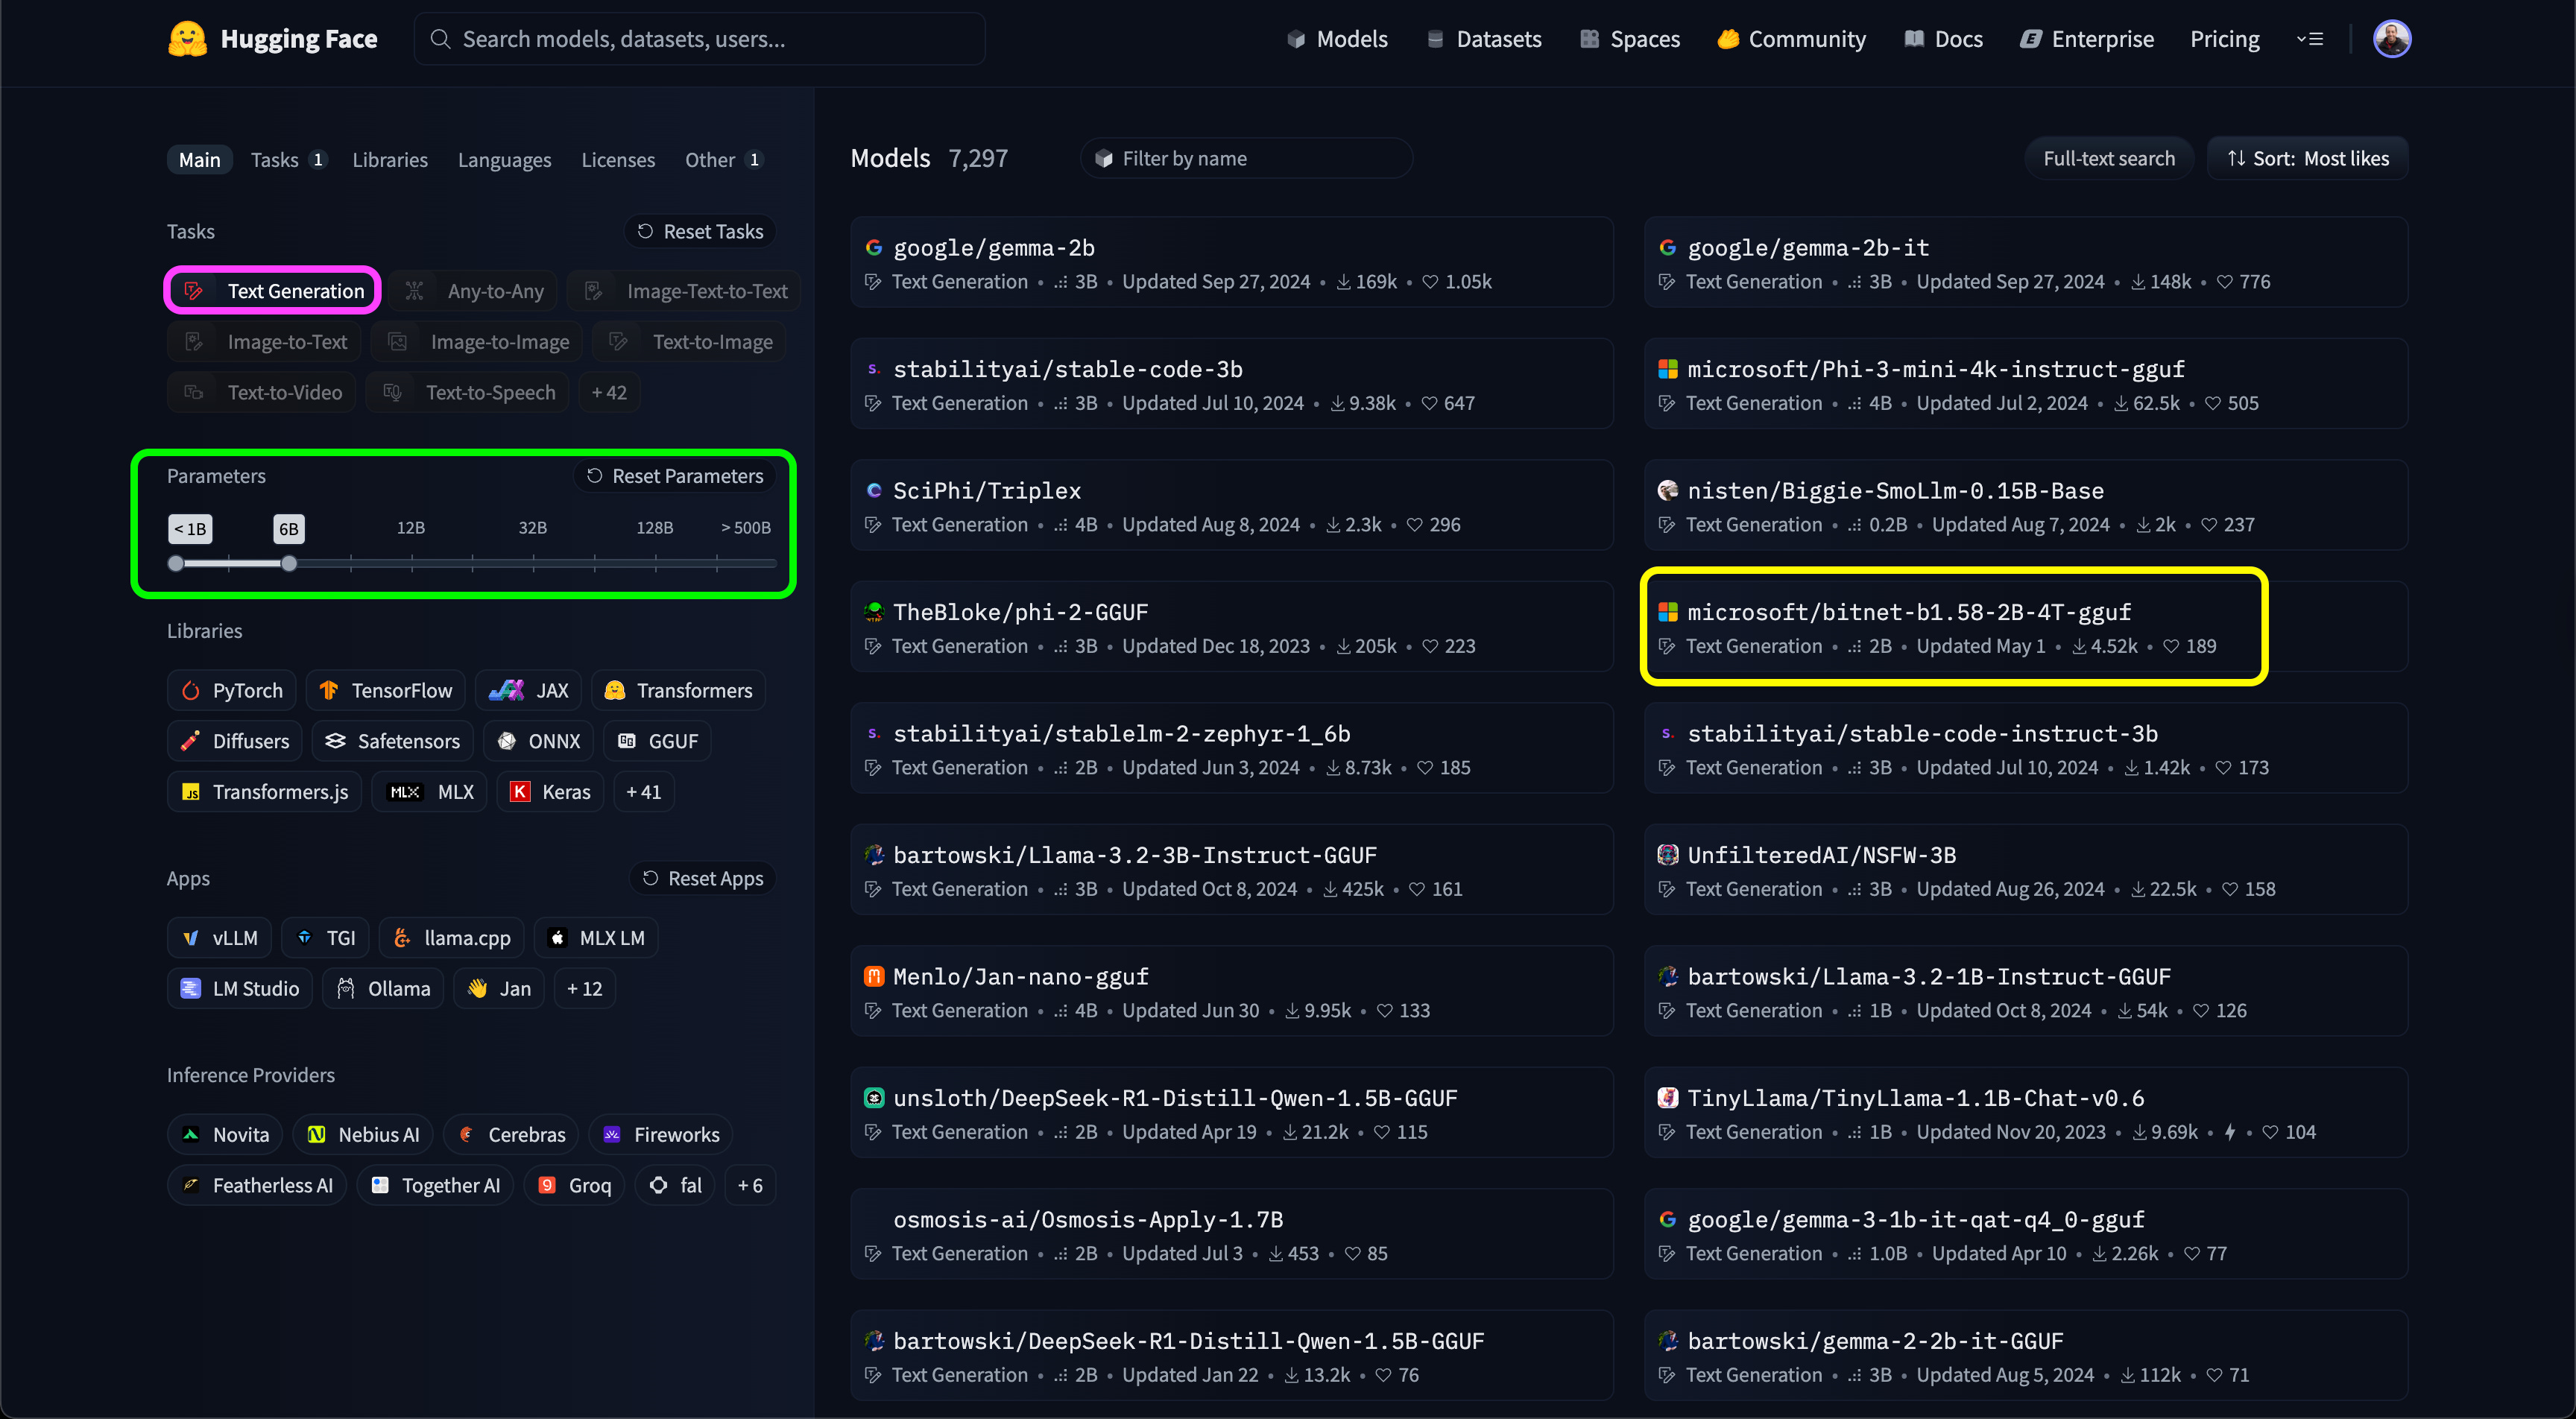Toggle the Text-to-Image task filter
The image size is (2576, 1419).
point(690,342)
